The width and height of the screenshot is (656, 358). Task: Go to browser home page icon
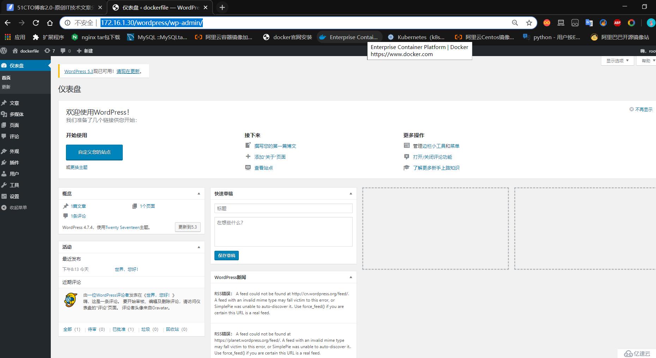pos(50,23)
